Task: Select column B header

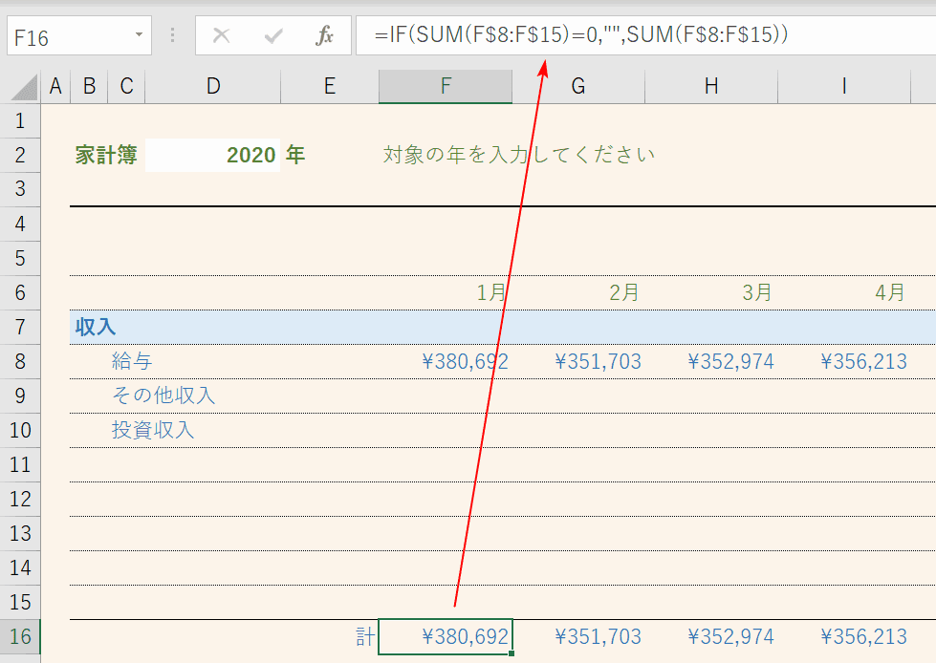Action: (90, 87)
